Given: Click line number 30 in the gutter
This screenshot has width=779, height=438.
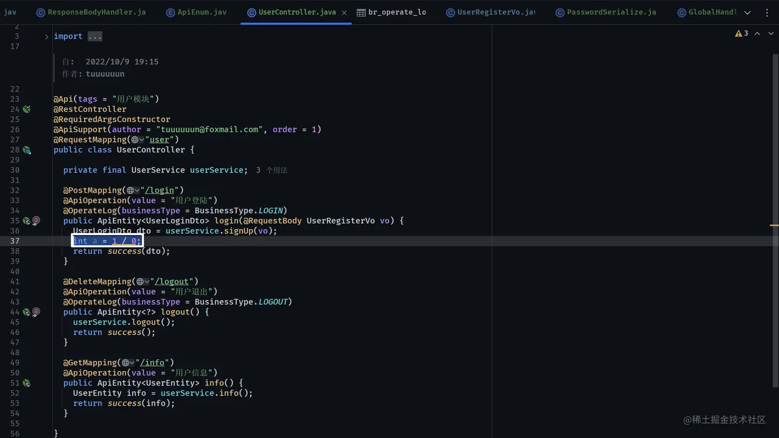Looking at the screenshot, I should pyautogui.click(x=14, y=170).
